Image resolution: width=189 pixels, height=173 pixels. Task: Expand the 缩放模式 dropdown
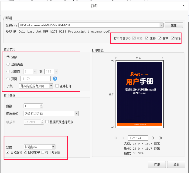coord(76,113)
